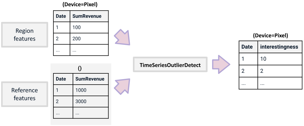The width and height of the screenshot is (304, 126).
Task: Select the TimeSeriesOutlierDetect box
Action: [x=170, y=65]
